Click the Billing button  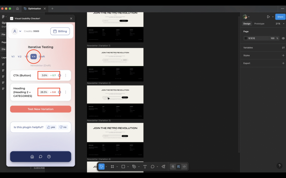pyautogui.click(x=60, y=31)
